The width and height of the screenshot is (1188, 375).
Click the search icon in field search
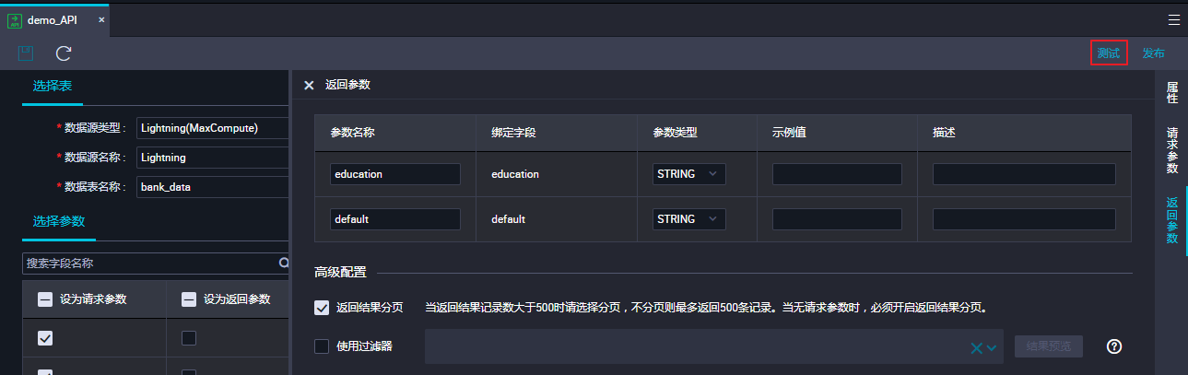click(284, 264)
